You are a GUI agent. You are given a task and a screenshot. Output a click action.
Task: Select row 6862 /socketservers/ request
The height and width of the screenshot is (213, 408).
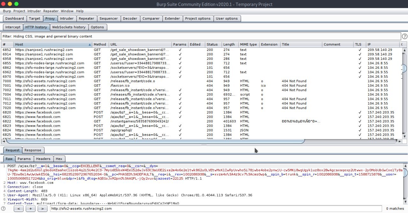[202, 68]
